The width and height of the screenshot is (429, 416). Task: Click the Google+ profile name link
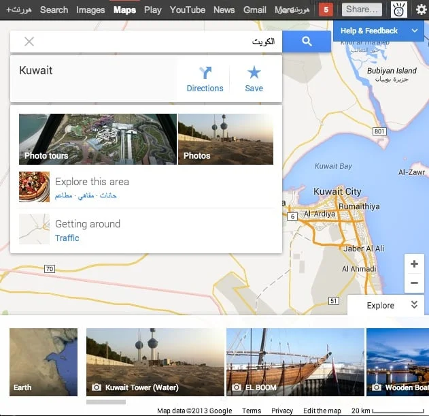coord(19,10)
